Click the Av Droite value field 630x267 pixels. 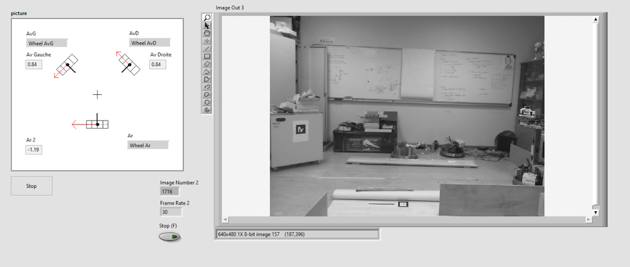pyautogui.click(x=158, y=65)
